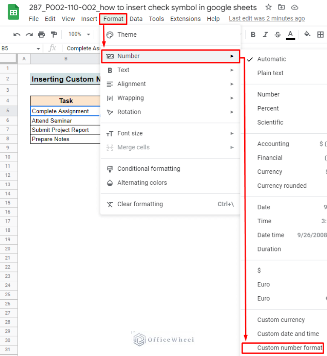Open the text color picker
Viewport: 327px width, 356px height.
pyautogui.click(x=290, y=34)
